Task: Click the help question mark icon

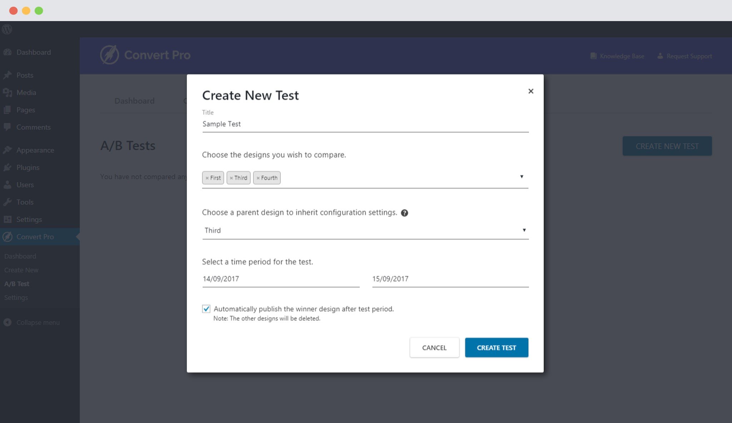Action: (404, 213)
